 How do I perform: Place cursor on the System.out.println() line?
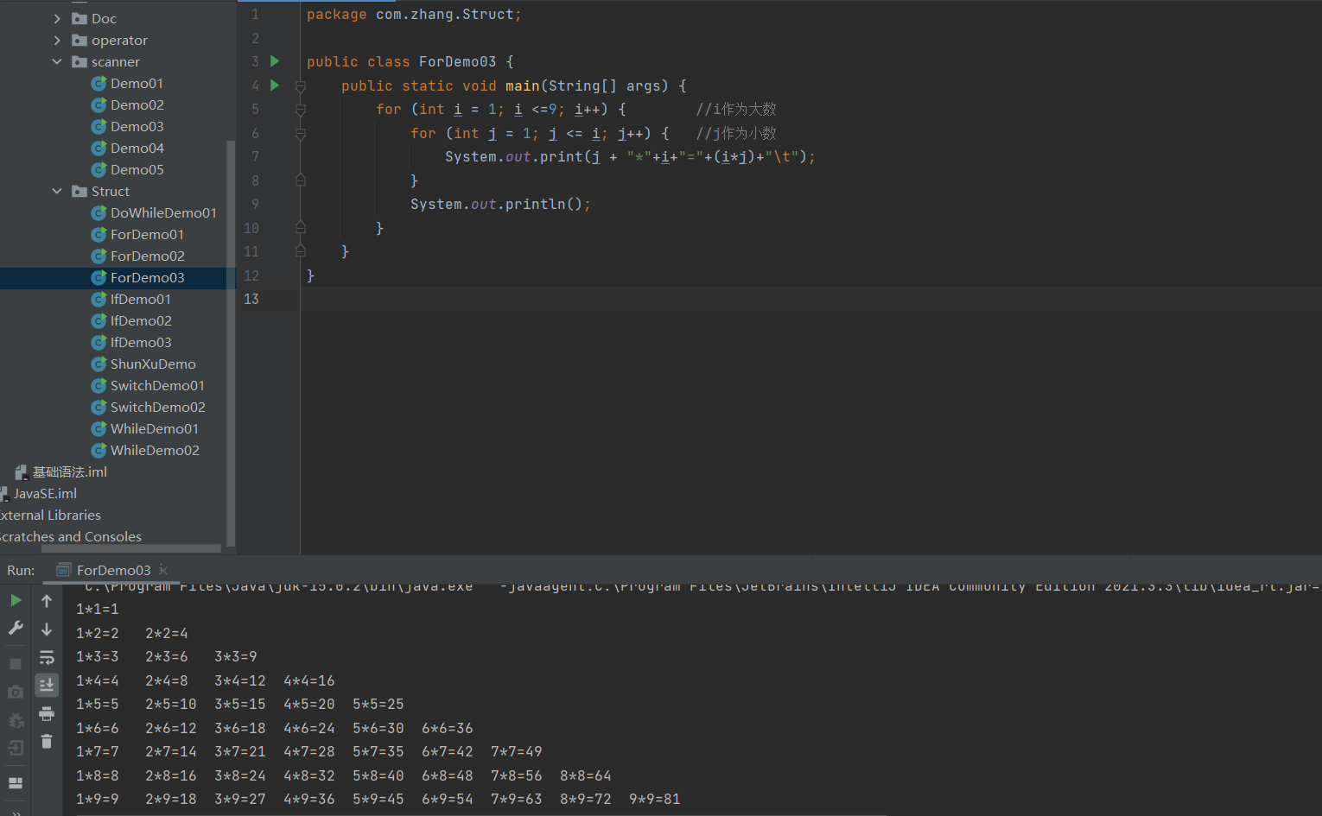coord(500,204)
